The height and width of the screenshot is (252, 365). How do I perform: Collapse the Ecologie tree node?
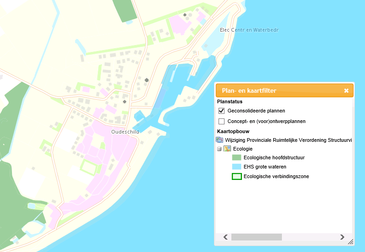tap(219, 149)
